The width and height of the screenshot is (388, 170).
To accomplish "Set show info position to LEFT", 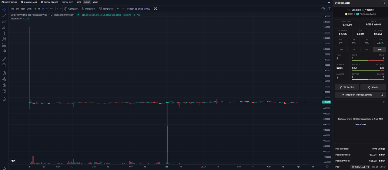I will pos(79,2).
